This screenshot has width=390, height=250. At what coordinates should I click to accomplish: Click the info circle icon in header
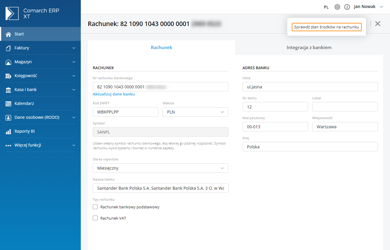pyautogui.click(x=347, y=7)
